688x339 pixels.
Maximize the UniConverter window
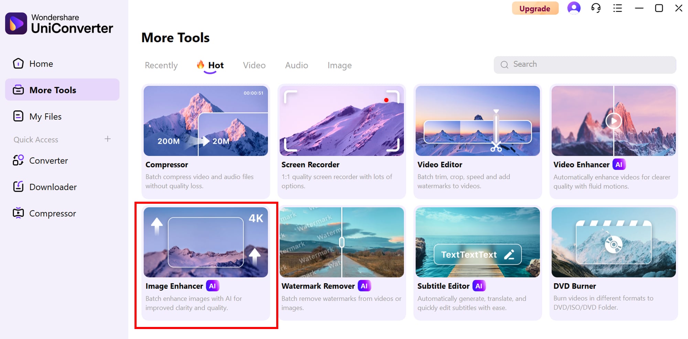(659, 8)
